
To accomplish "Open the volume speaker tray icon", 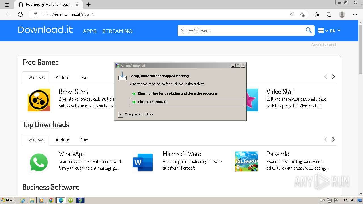I will click(322, 200).
